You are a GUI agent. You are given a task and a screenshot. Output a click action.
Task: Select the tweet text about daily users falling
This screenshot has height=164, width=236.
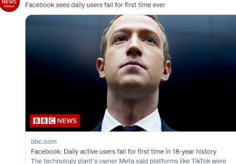pyautogui.click(x=95, y=5)
